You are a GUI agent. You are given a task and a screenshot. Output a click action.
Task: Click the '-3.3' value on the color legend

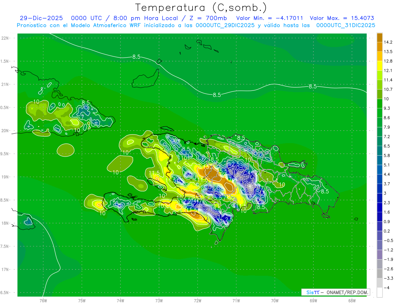(388, 278)
